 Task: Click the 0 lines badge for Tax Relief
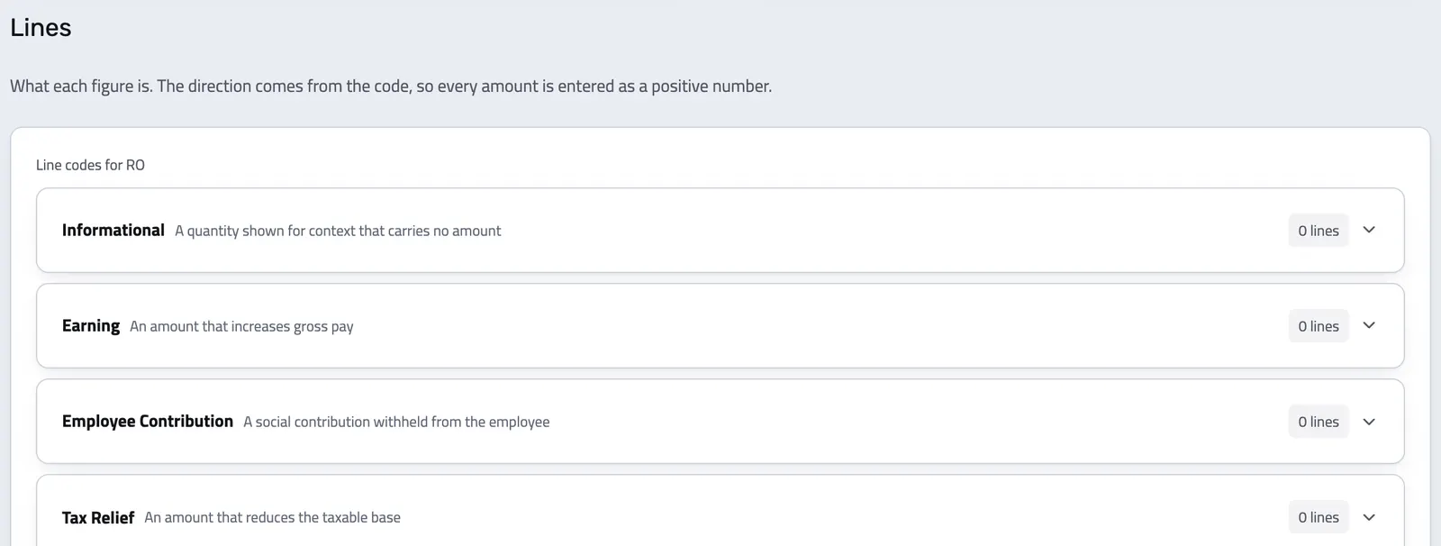(x=1319, y=517)
